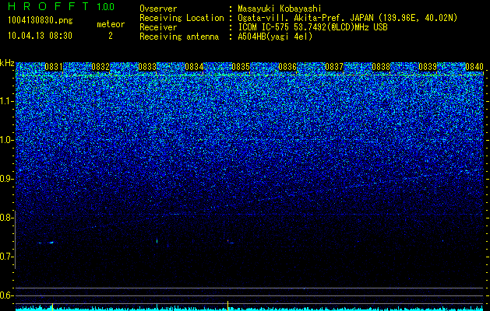The image size is (490, 311).
Task: Click the yellow detection tick before 0835
Action: tap(227, 306)
